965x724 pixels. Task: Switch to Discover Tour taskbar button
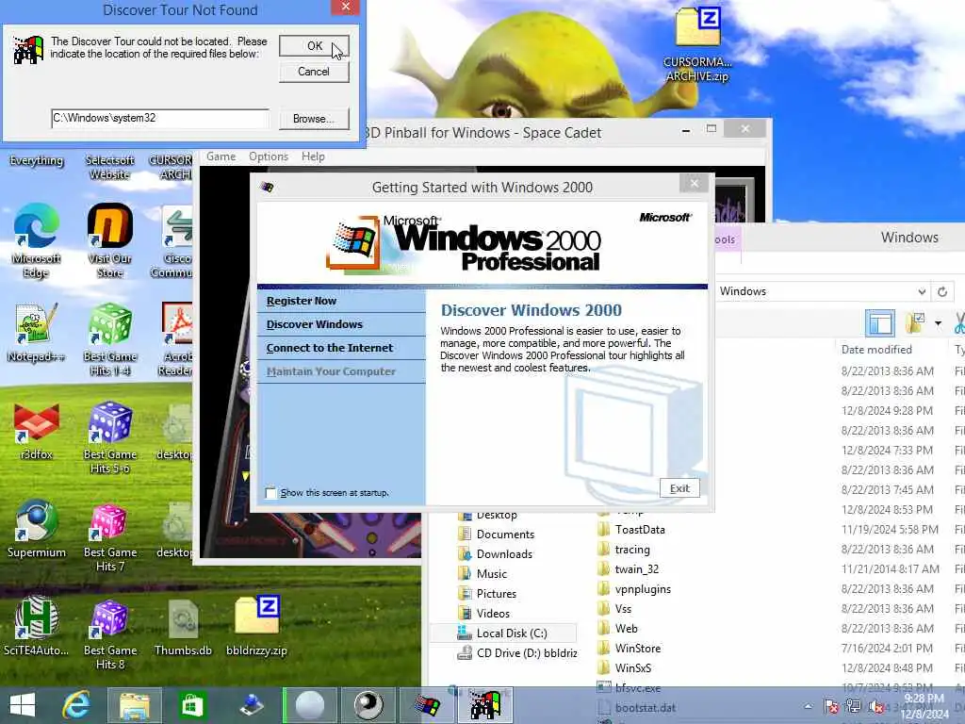(485, 705)
